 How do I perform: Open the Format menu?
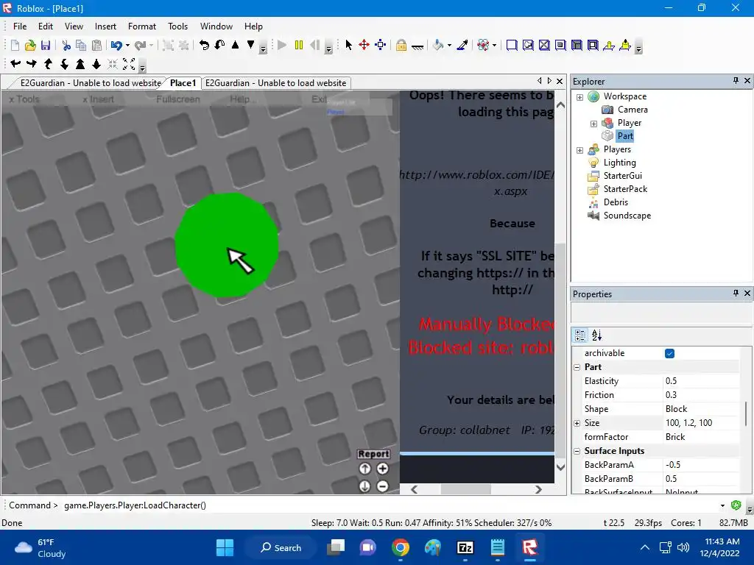pyautogui.click(x=142, y=26)
